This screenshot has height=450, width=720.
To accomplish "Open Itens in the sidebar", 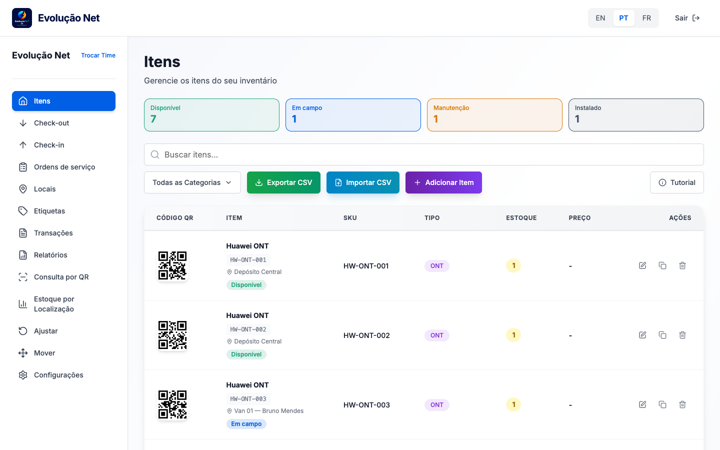I will coord(63,101).
